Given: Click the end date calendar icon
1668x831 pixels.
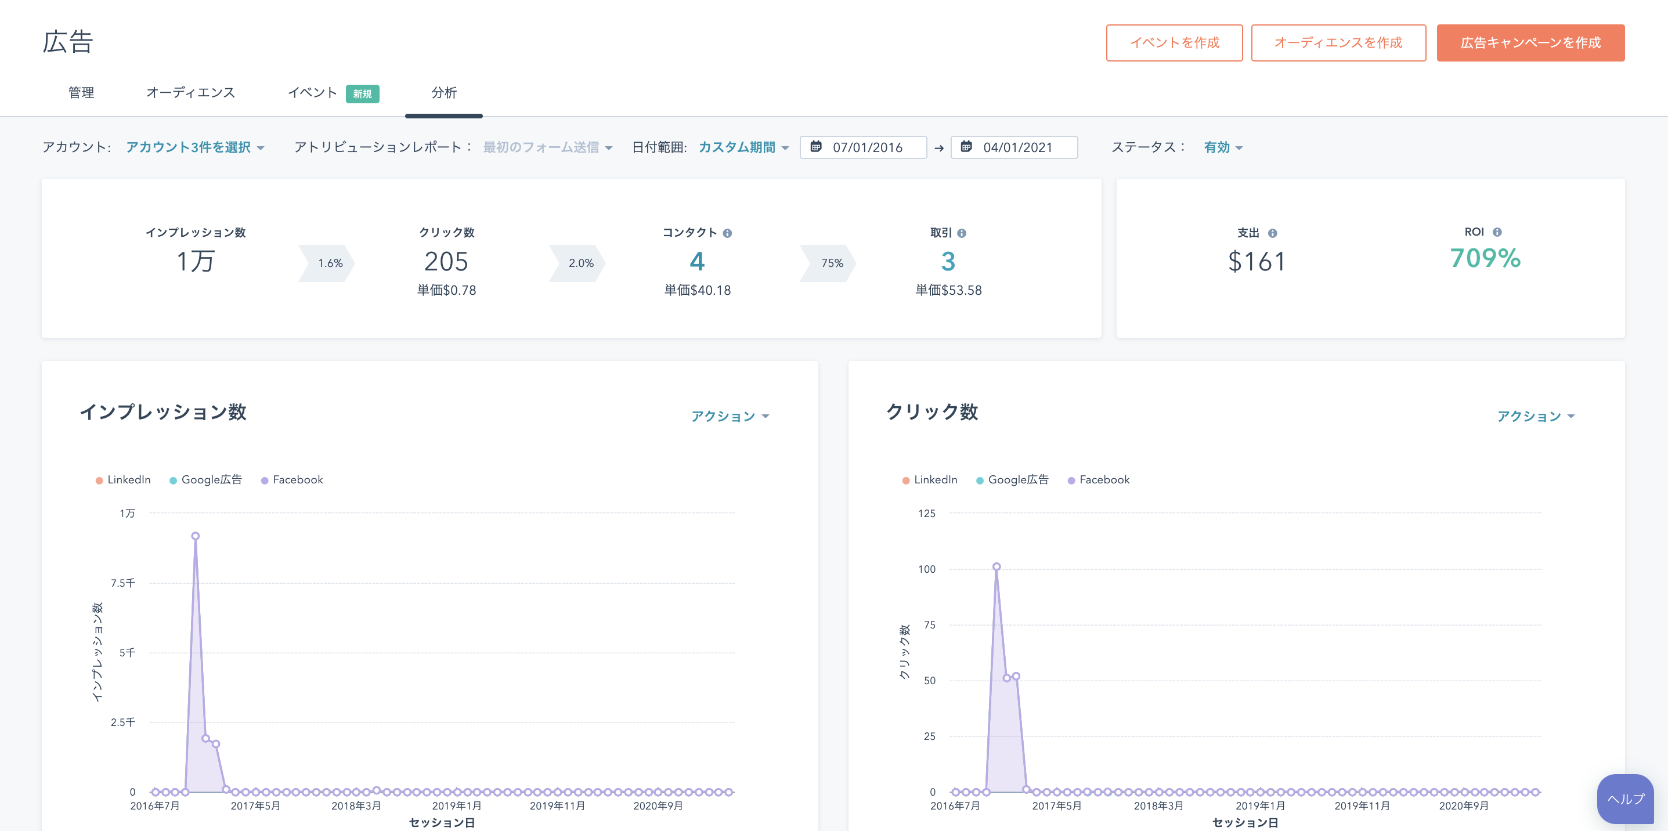Looking at the screenshot, I should 966,146.
